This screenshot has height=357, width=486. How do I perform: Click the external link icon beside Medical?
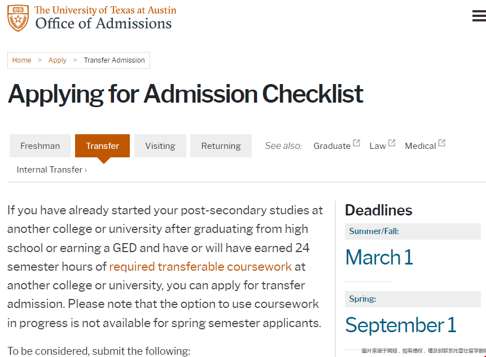point(442,143)
